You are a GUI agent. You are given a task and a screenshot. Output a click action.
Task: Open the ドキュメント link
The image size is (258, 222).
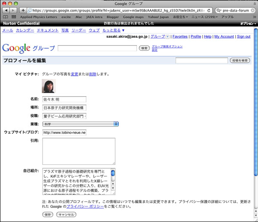coord(48,30)
